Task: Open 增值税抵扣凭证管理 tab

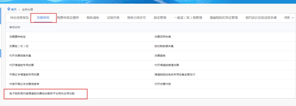Action: pos(224,18)
